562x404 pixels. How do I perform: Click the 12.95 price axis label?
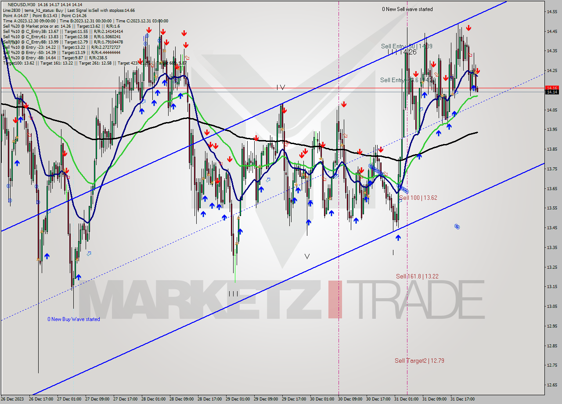(x=552, y=326)
